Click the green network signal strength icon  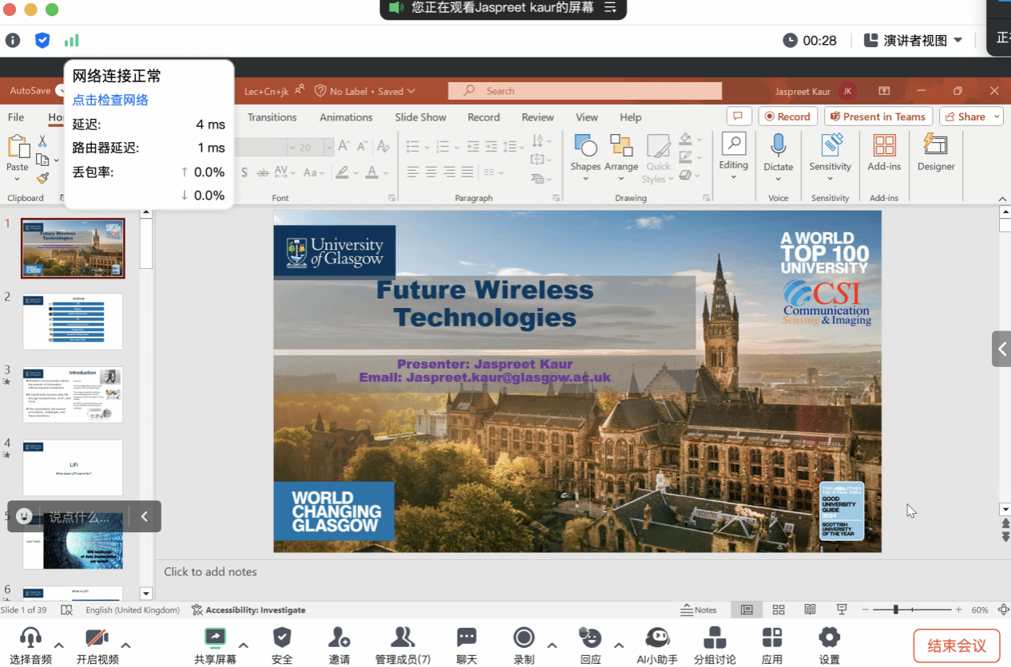(x=72, y=40)
